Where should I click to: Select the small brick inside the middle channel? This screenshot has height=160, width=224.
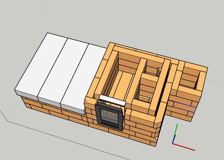(159, 72)
